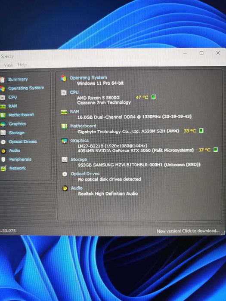Click the resize grip at window's bottom-right corner

coord(223,233)
